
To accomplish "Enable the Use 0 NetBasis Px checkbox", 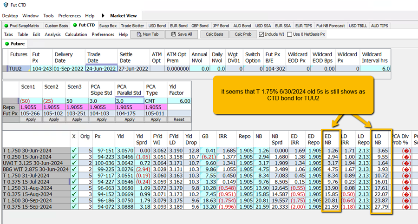I will (x=289, y=34).
